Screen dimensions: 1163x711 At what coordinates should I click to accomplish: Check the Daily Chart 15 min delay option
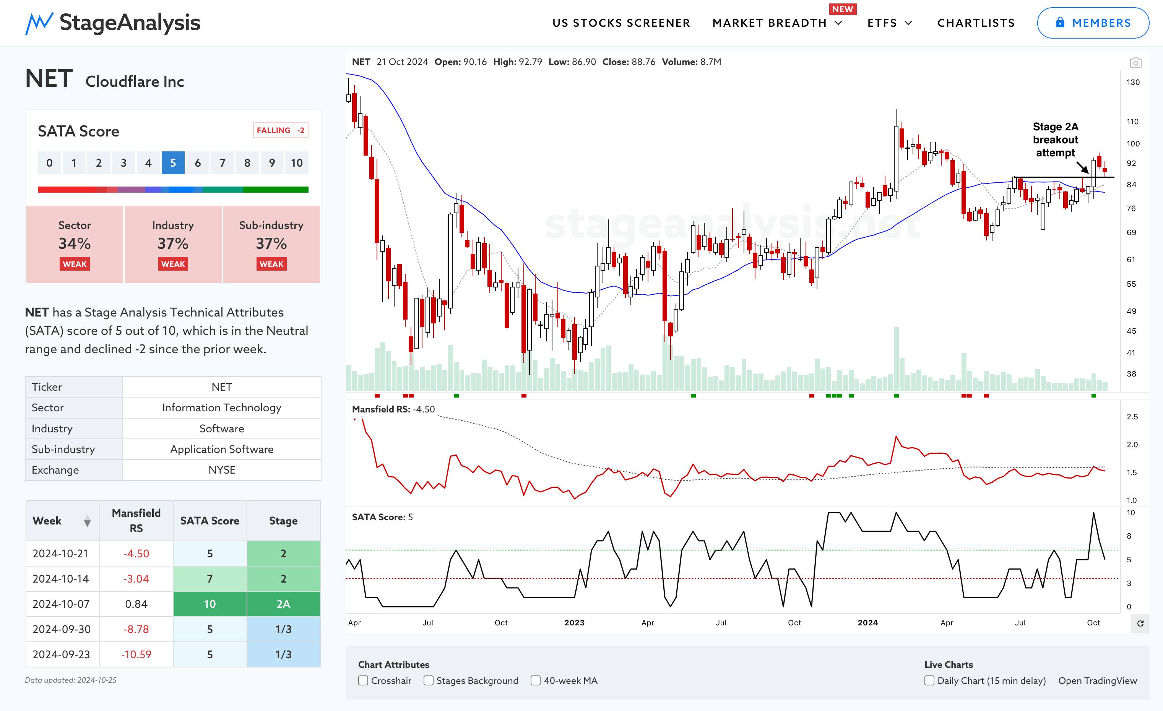(x=929, y=680)
